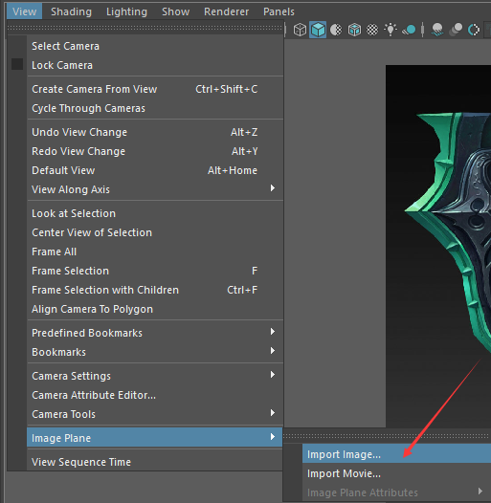Expand Image Plane submenu
The image size is (491, 503).
coord(155,438)
